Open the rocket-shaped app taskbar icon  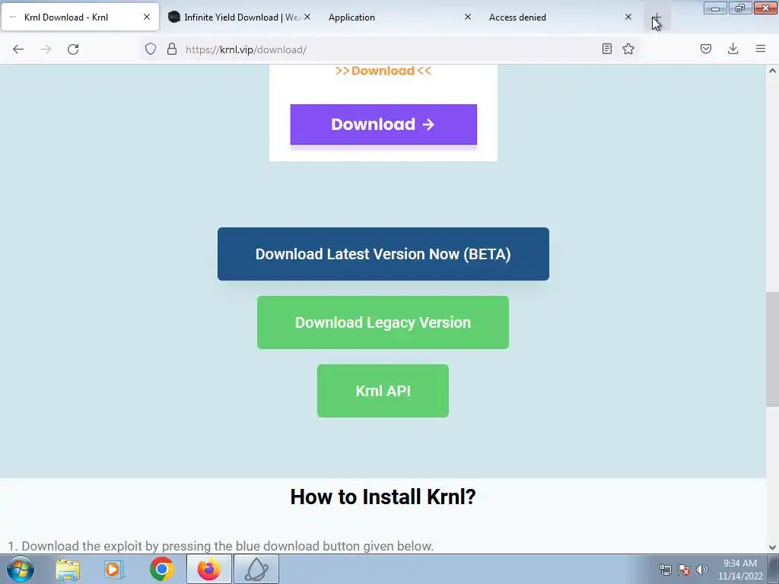click(256, 569)
